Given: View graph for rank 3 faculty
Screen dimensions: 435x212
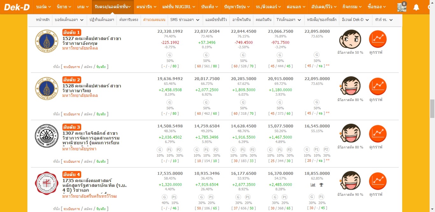Looking at the screenshot, I should coord(378,133).
